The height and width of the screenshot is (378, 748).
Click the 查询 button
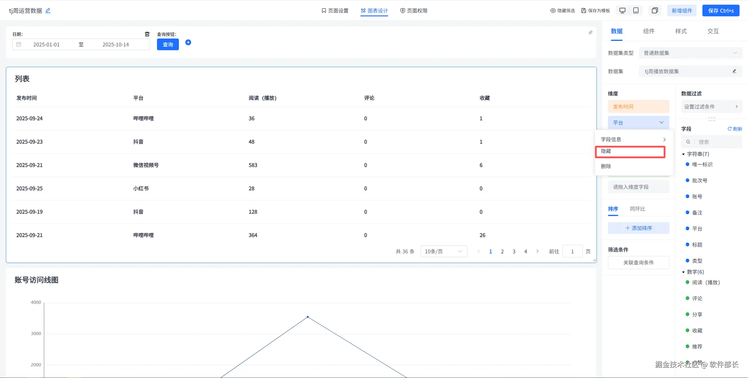pos(168,44)
